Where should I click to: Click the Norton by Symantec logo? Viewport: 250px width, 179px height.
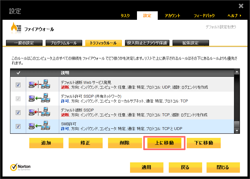pos(20,167)
